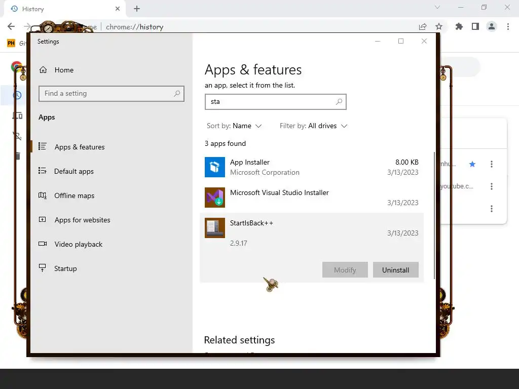Click Uninstall for StartIsBack++
The height and width of the screenshot is (389, 519).
click(x=395, y=270)
